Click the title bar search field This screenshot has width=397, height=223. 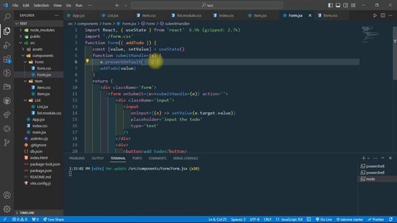(207, 5)
